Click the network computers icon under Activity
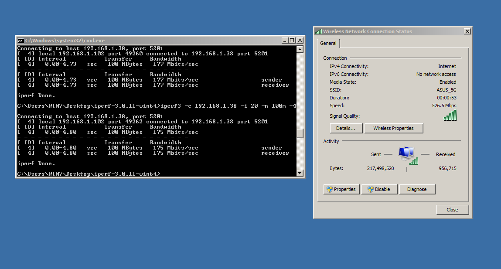 pyautogui.click(x=407, y=154)
